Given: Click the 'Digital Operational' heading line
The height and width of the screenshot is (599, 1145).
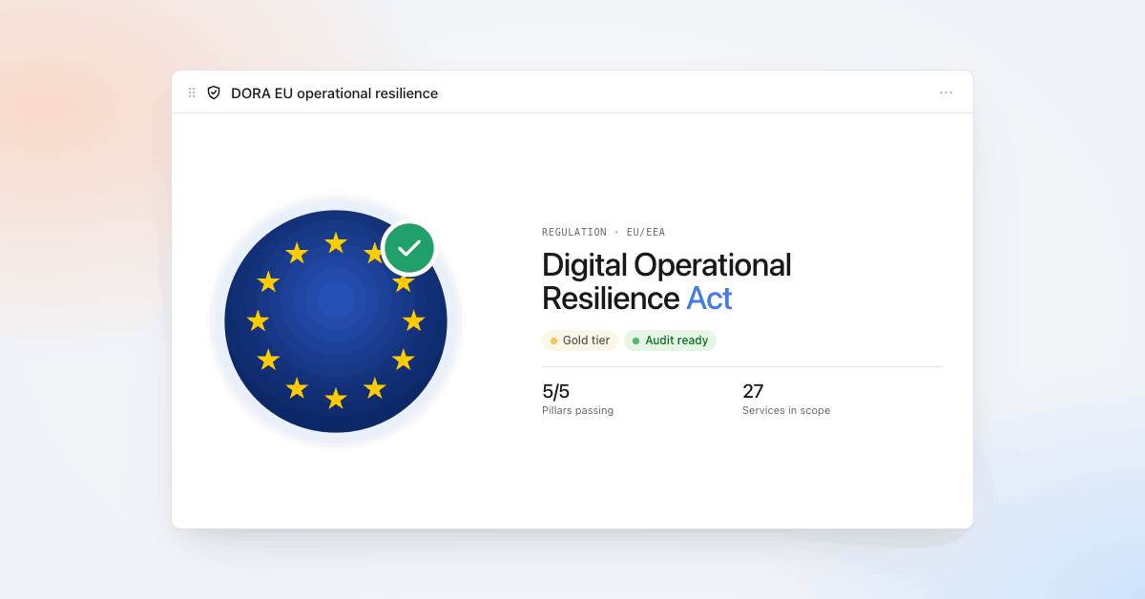Looking at the screenshot, I should [667, 264].
